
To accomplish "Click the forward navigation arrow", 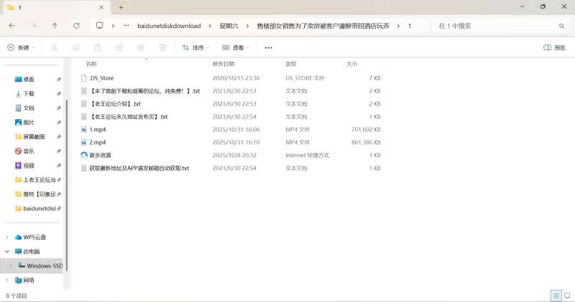I will 33,26.
